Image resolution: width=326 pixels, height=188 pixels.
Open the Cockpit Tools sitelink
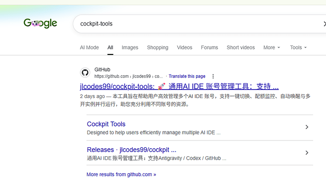tap(106, 124)
